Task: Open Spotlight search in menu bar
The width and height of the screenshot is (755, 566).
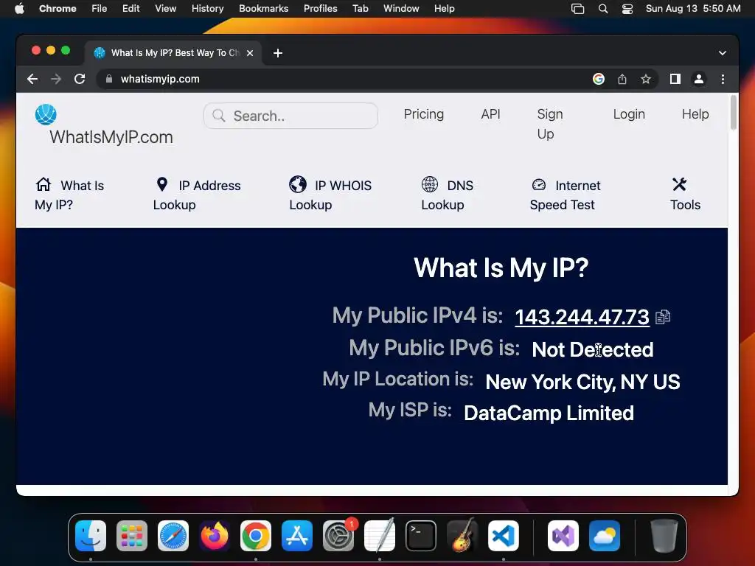Action: click(x=603, y=9)
